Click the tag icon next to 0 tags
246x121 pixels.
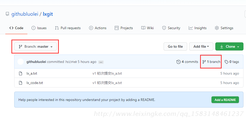[x=226, y=62]
